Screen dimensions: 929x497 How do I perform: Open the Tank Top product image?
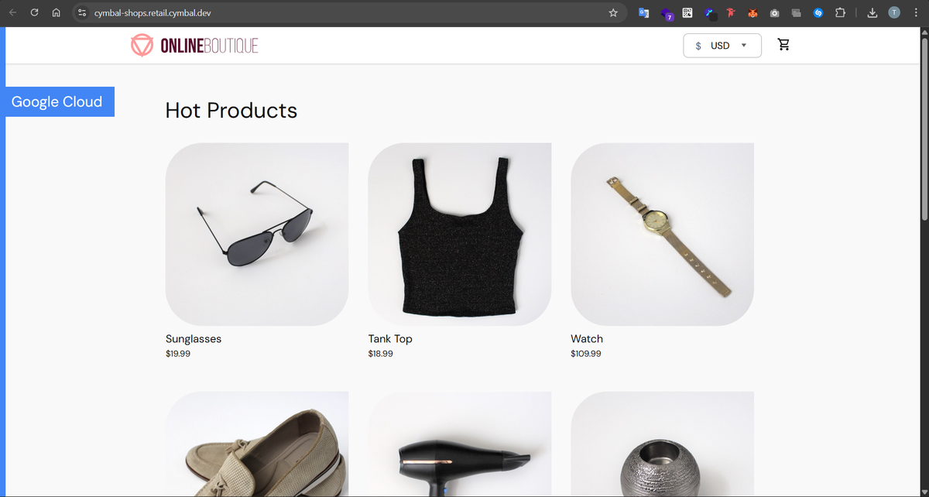460,234
